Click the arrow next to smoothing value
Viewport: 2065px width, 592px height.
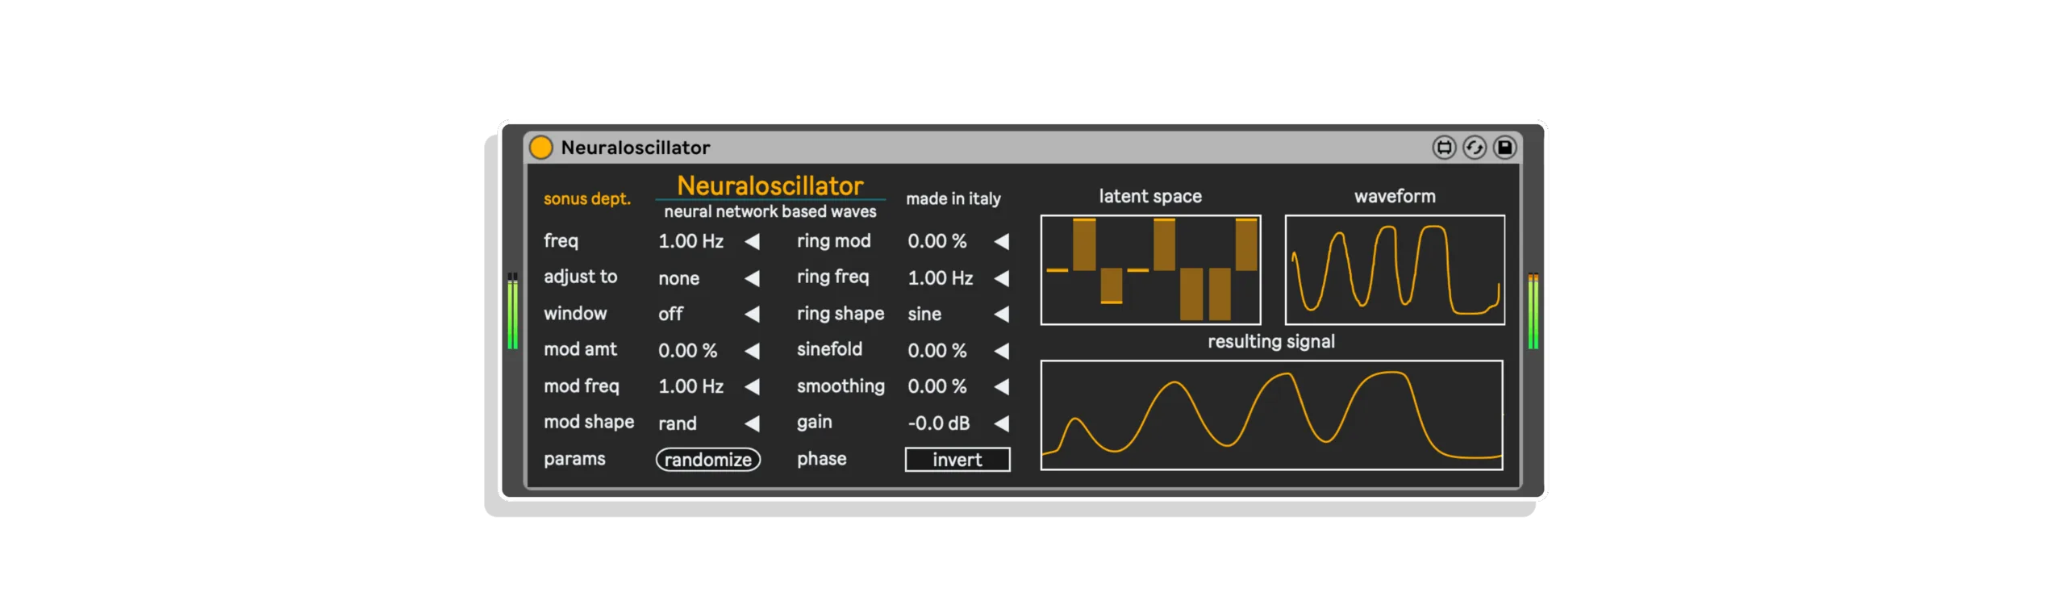1001,386
